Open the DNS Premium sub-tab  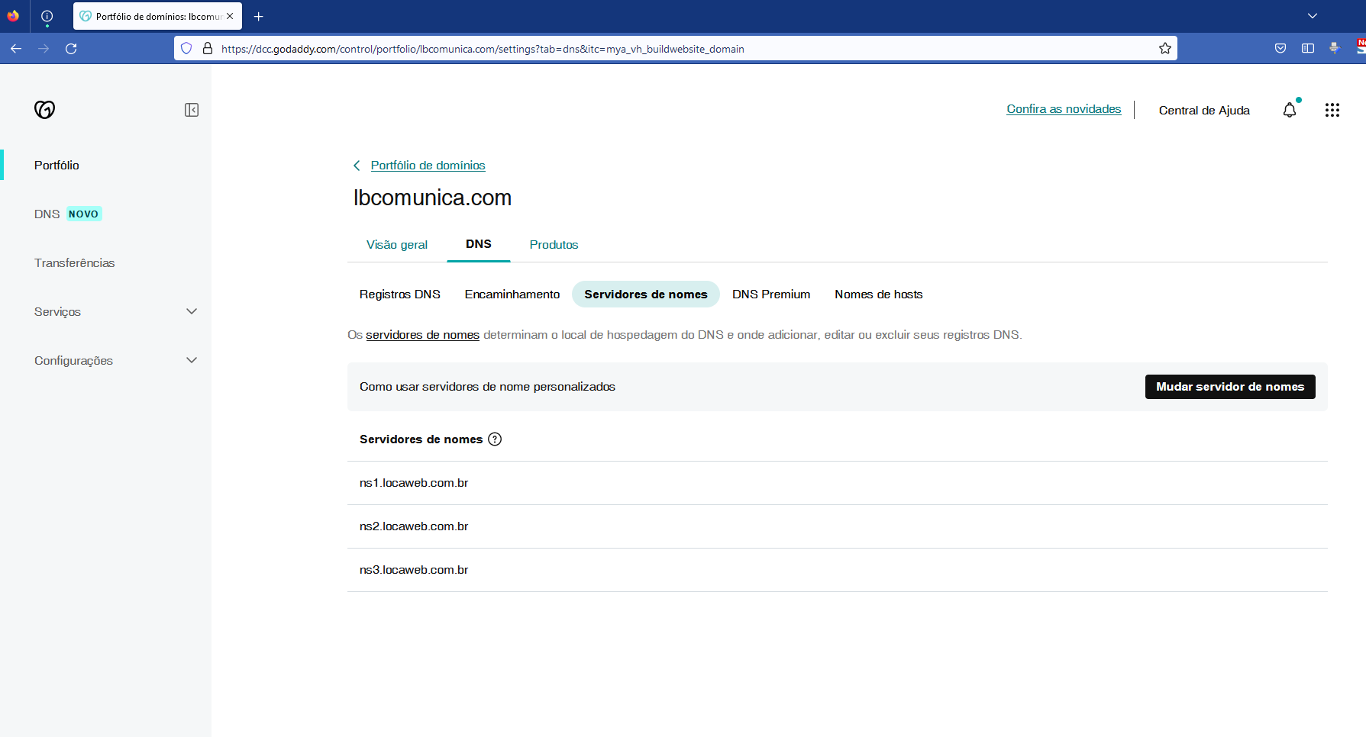(x=771, y=294)
